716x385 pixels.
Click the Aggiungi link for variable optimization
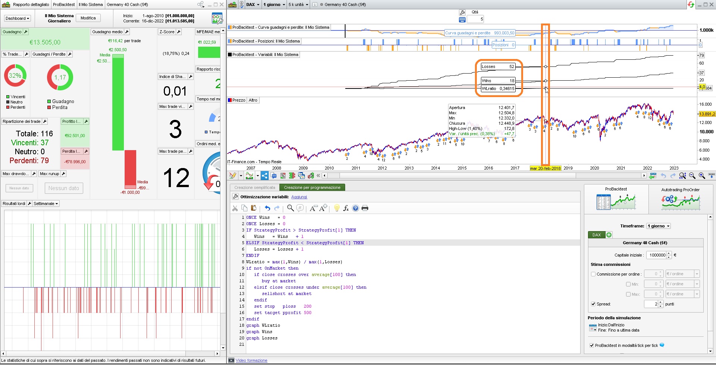(x=299, y=197)
